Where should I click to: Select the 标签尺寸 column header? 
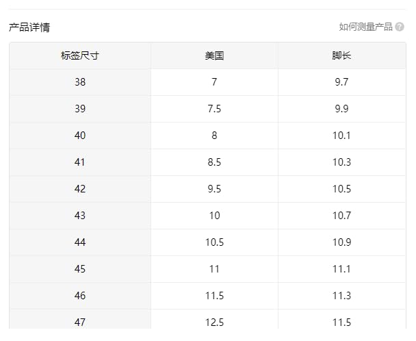[x=80, y=55]
